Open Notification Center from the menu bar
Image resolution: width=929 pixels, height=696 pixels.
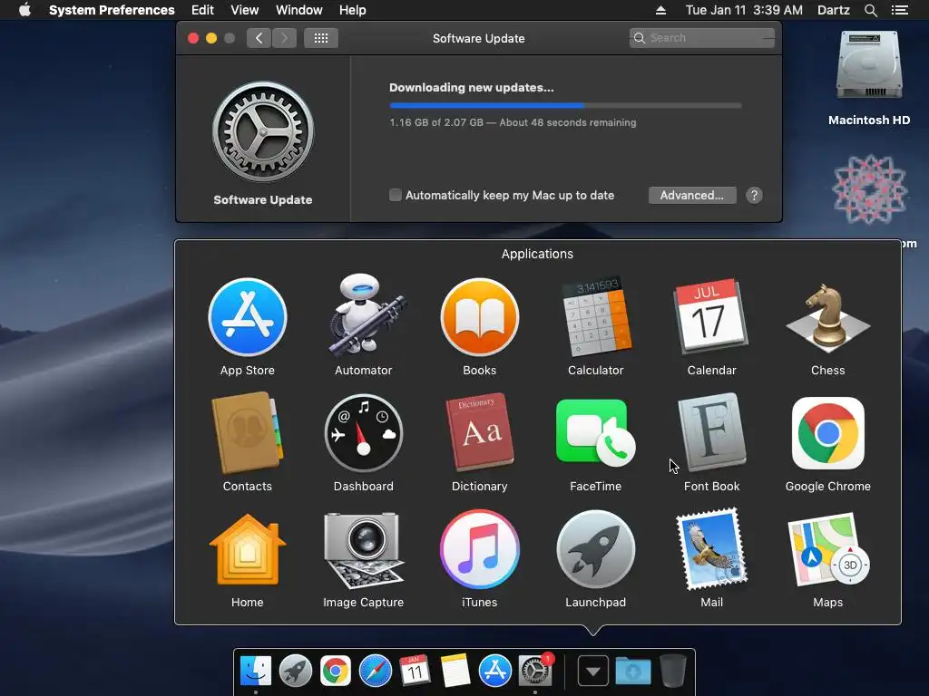coord(900,10)
